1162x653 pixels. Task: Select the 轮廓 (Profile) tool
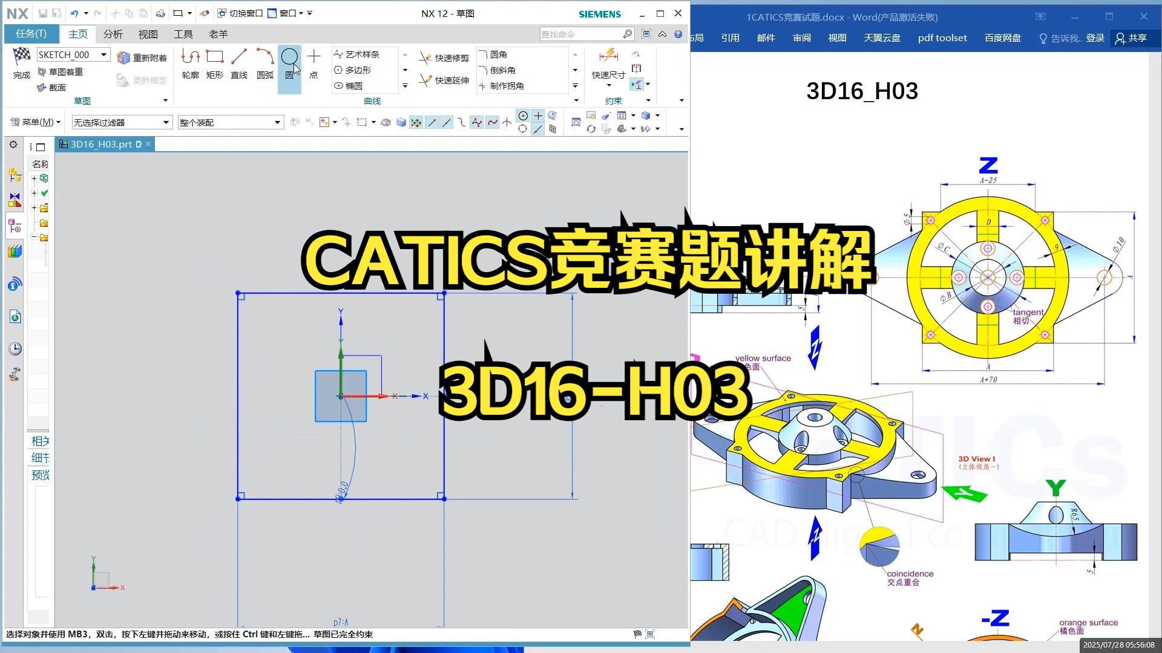click(x=191, y=63)
